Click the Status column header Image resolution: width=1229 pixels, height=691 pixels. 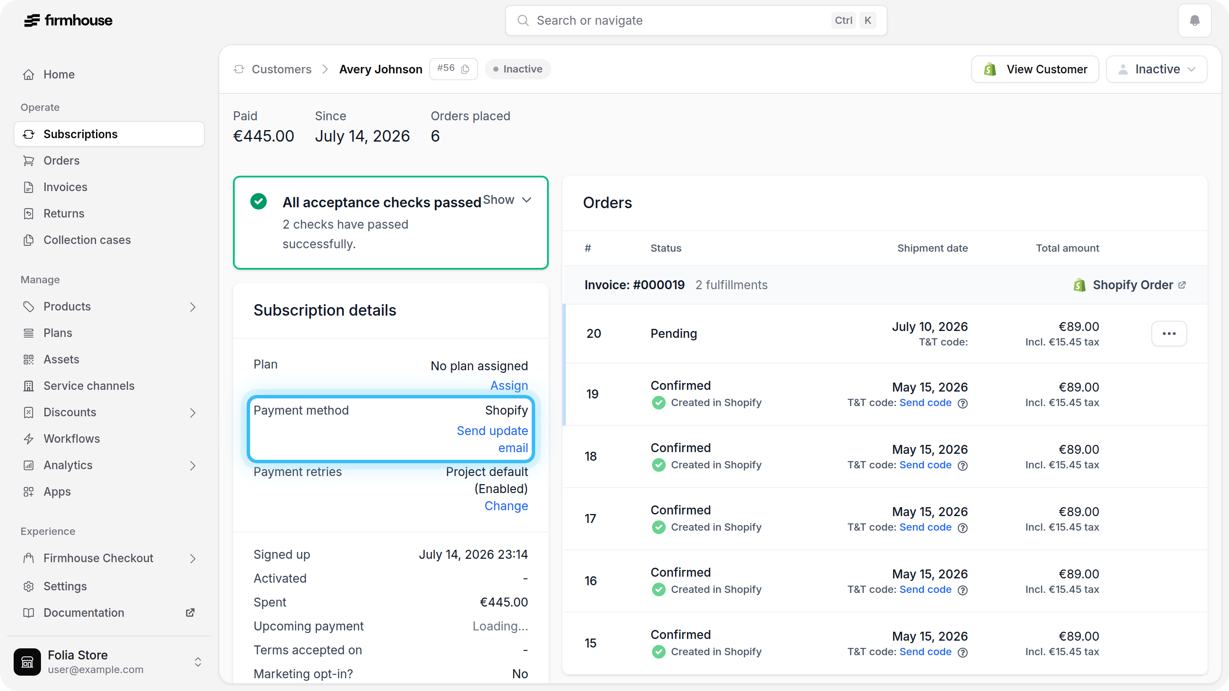(x=666, y=248)
